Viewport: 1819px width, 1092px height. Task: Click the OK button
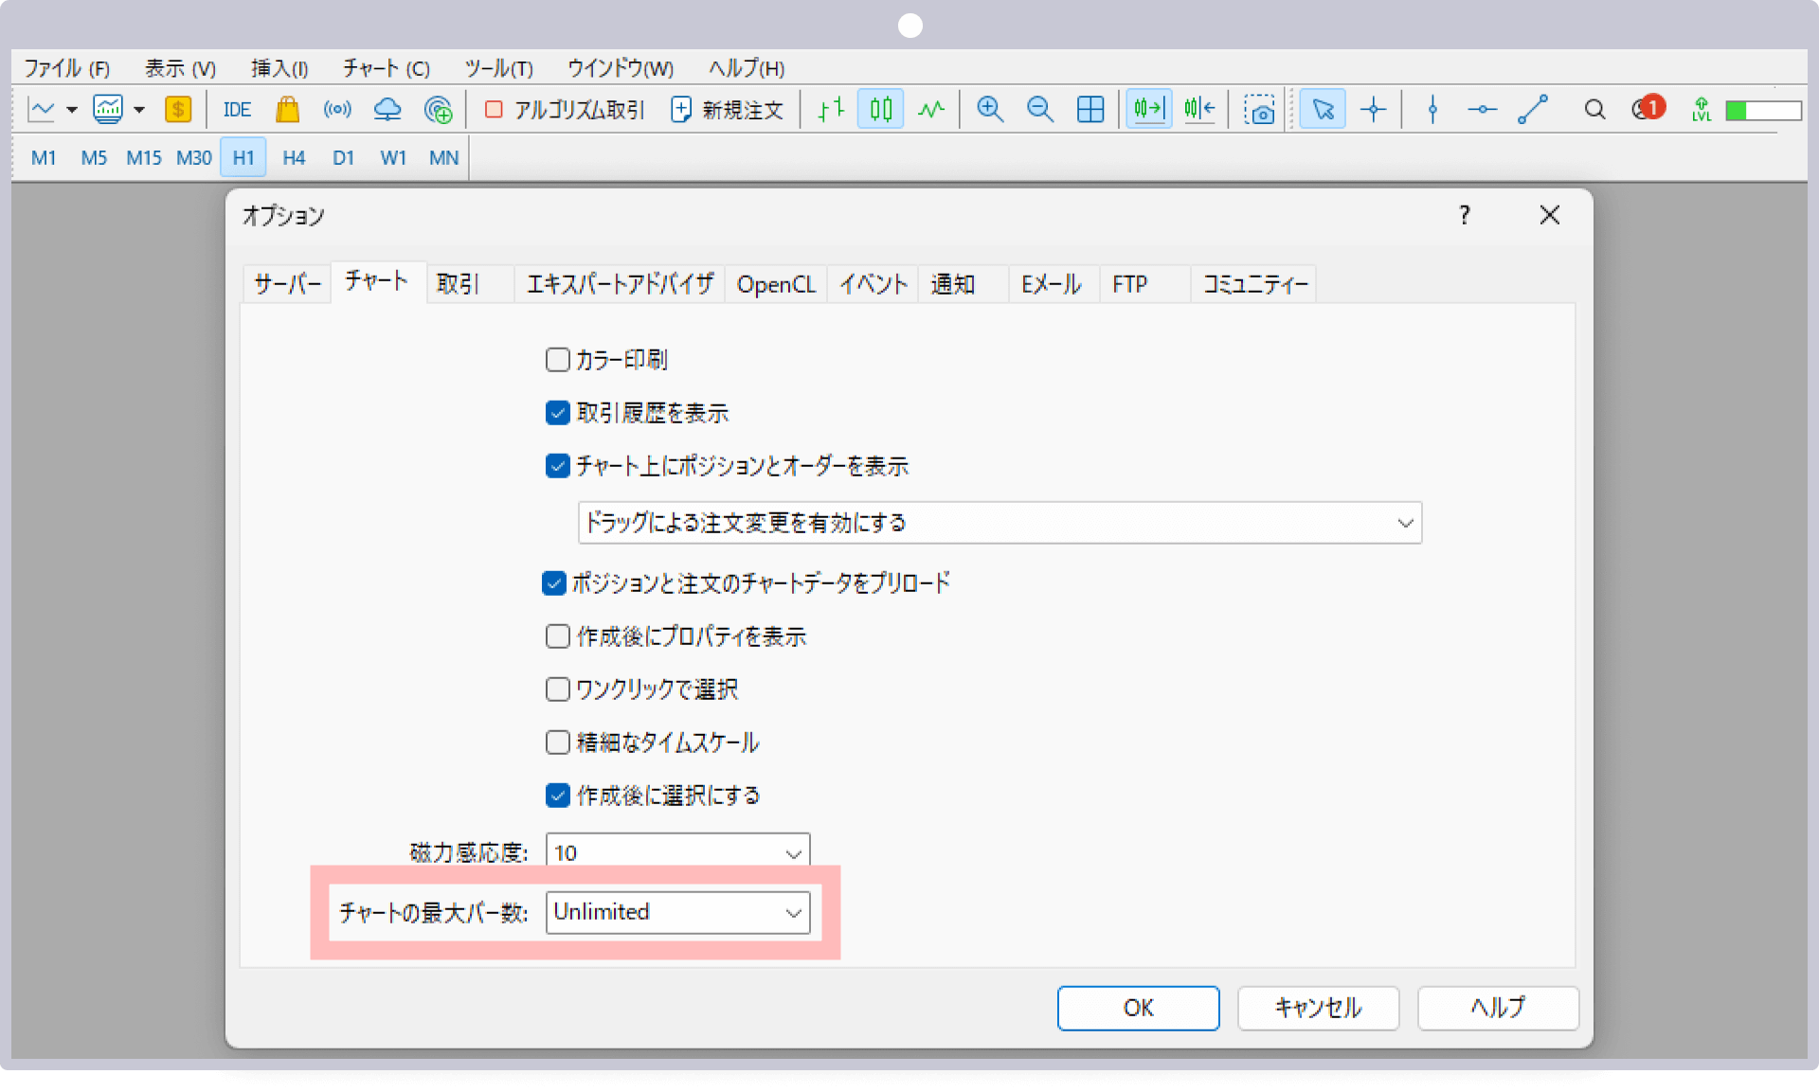point(1138,1008)
